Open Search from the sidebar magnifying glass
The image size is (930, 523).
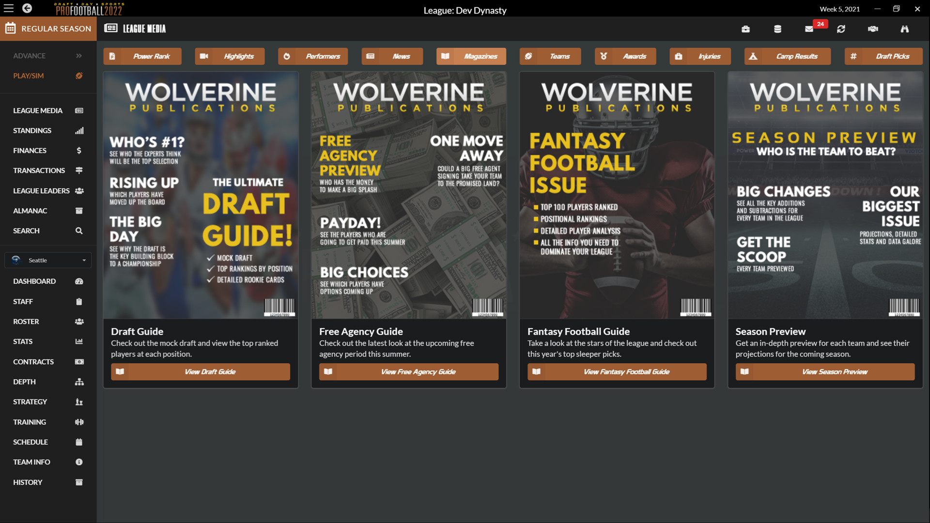[47, 231]
